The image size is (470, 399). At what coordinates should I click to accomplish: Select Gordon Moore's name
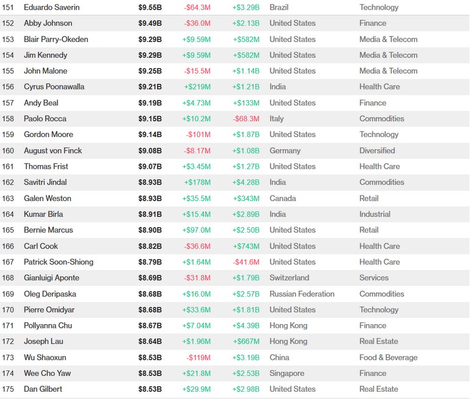pos(48,134)
